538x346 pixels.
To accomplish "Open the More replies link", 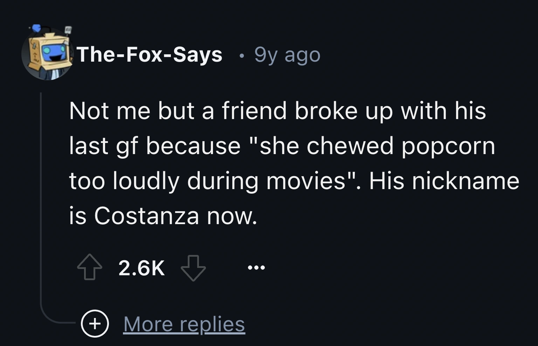I will point(184,324).
